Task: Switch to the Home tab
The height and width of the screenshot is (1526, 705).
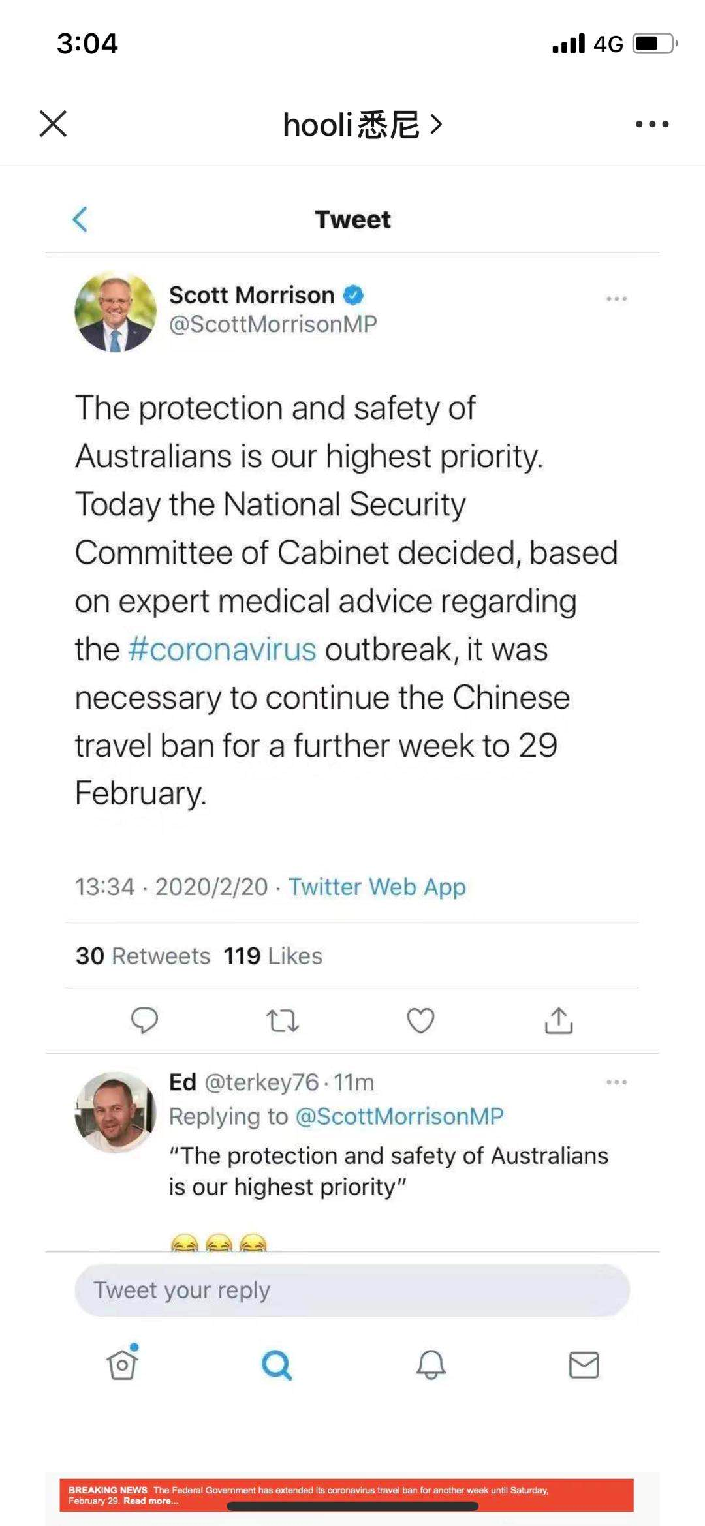Action: pyautogui.click(x=122, y=1364)
